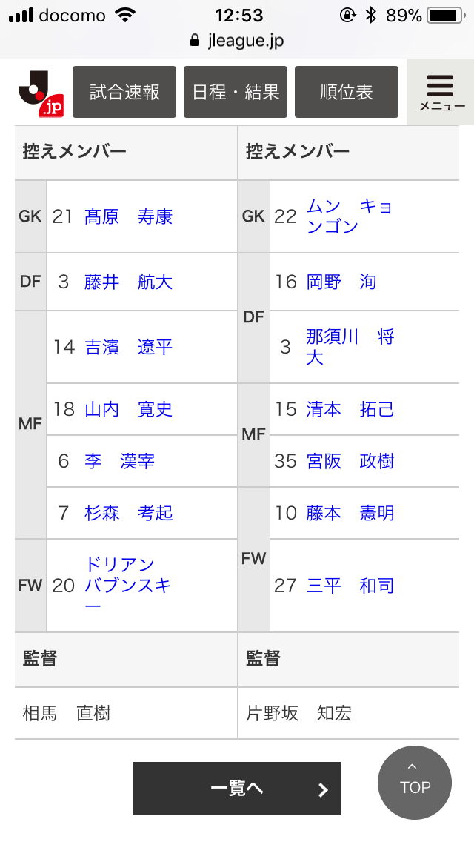Tap the arrow on the 一覧へ button
Screen dimensions: 474x842
(323, 789)
